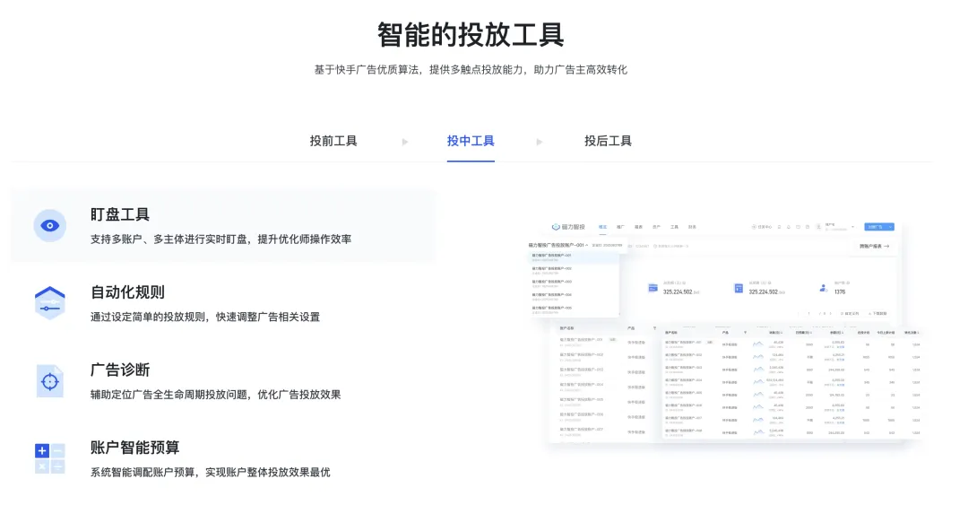Click the user icon beside 1376

point(823,288)
